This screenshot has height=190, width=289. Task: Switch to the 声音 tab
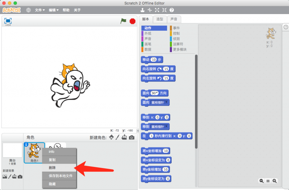click(x=174, y=19)
